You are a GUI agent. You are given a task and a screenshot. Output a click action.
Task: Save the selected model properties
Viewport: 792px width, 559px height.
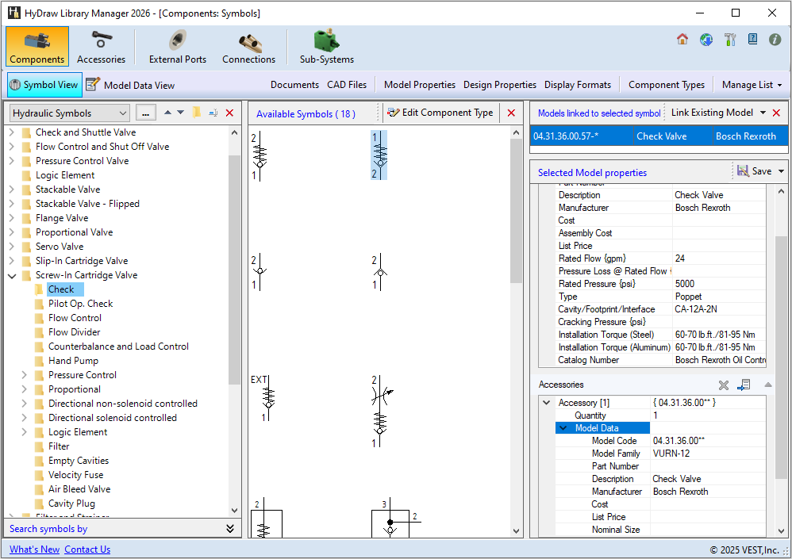(755, 171)
